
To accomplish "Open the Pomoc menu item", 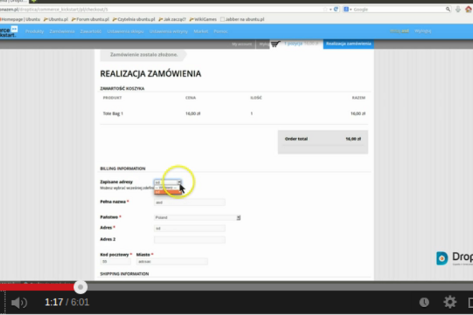I will 221,31.
